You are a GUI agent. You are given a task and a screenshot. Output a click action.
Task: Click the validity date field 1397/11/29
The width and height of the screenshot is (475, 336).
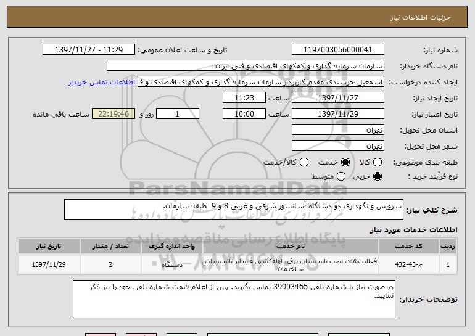338,114
